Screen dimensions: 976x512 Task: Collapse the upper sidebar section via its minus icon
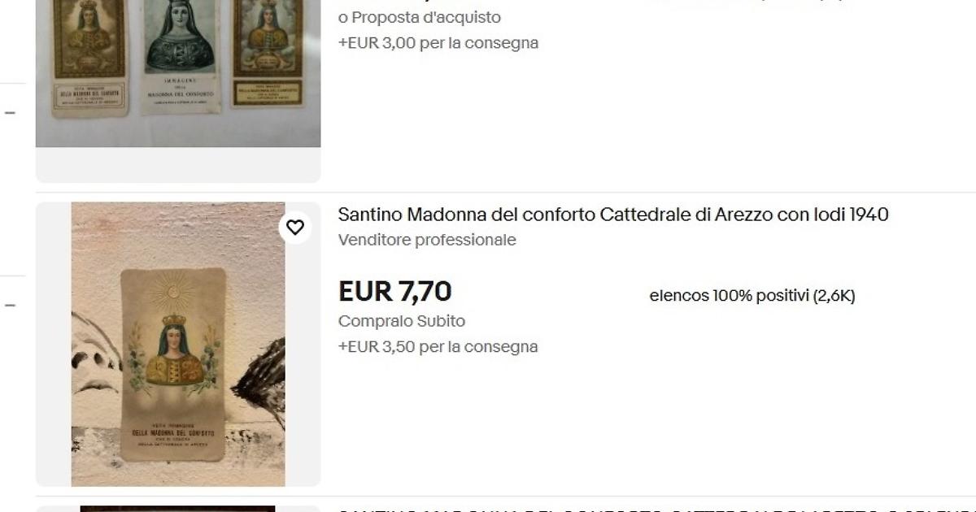click(10, 112)
